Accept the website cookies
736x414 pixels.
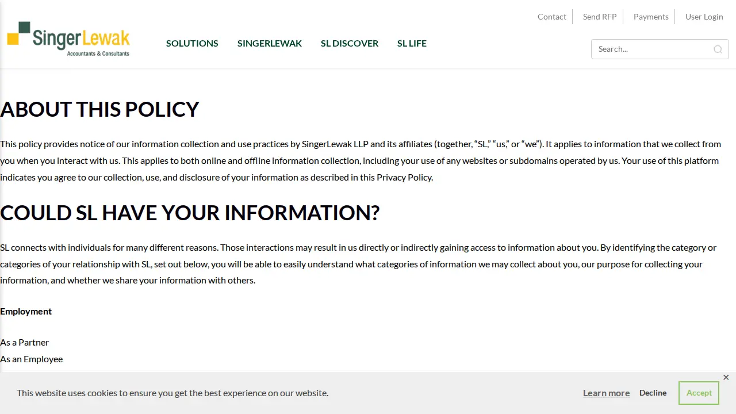click(699, 393)
